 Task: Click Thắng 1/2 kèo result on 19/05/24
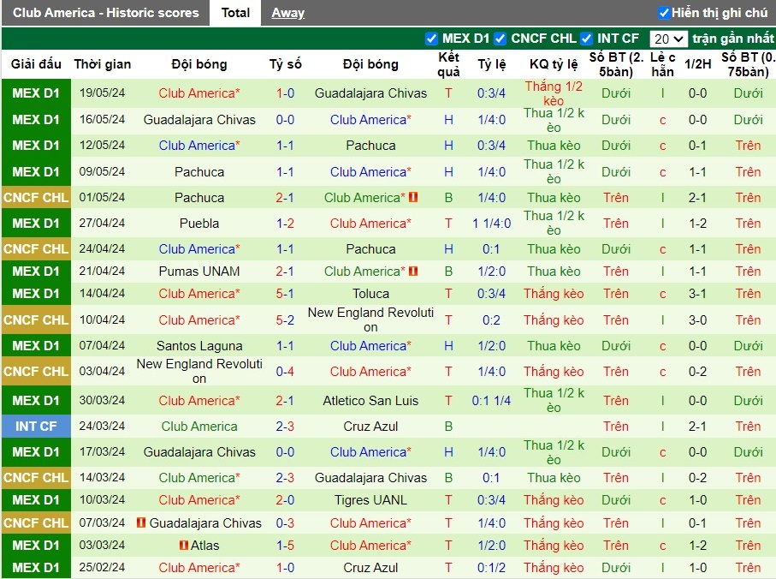pos(554,93)
